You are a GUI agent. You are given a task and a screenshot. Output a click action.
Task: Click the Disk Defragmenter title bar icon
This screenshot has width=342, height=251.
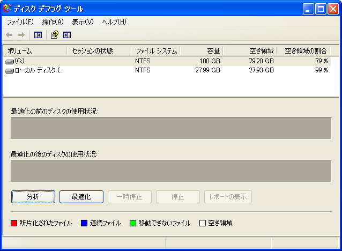[7, 9]
